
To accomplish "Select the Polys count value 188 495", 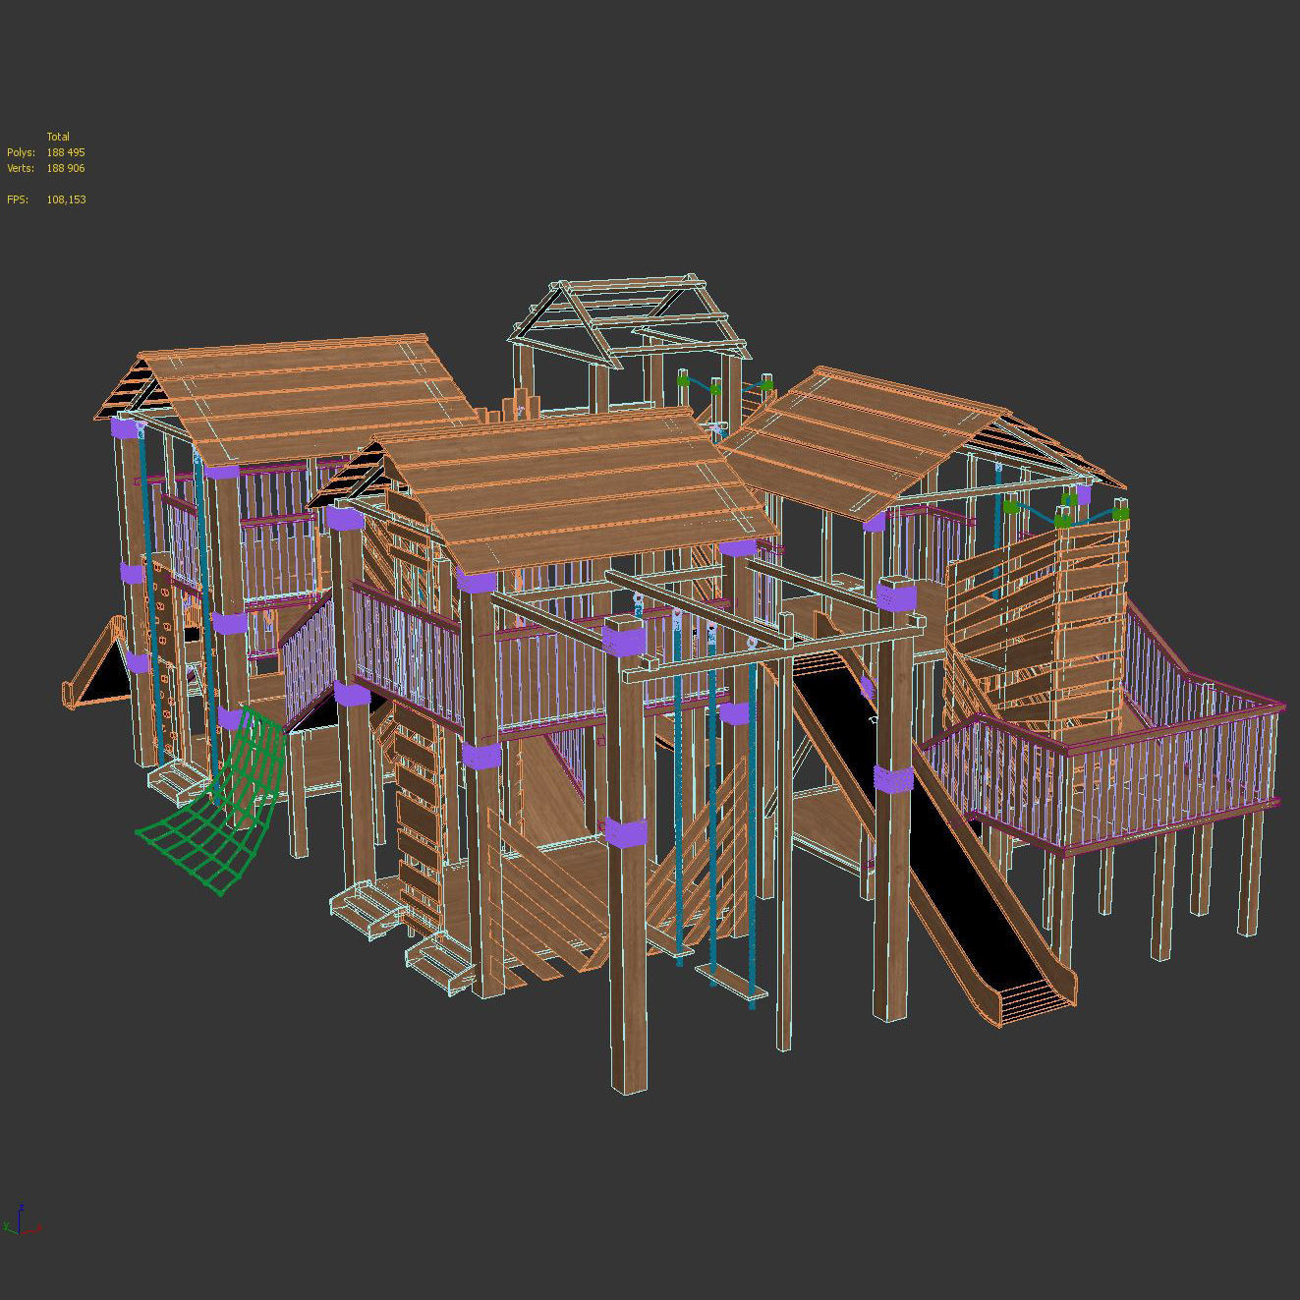I will coord(66,152).
